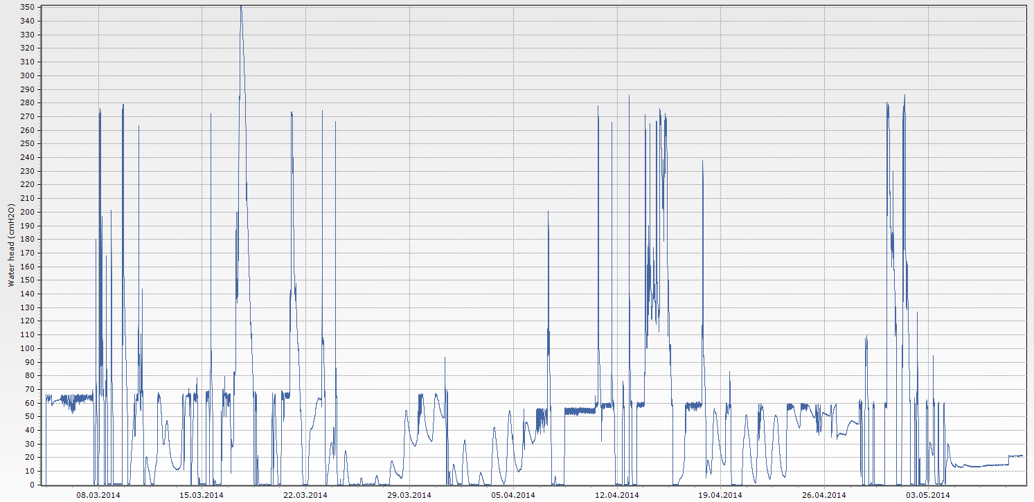Click the 200 value on the vertical axis
The height and width of the screenshot is (502, 1034).
[28, 212]
